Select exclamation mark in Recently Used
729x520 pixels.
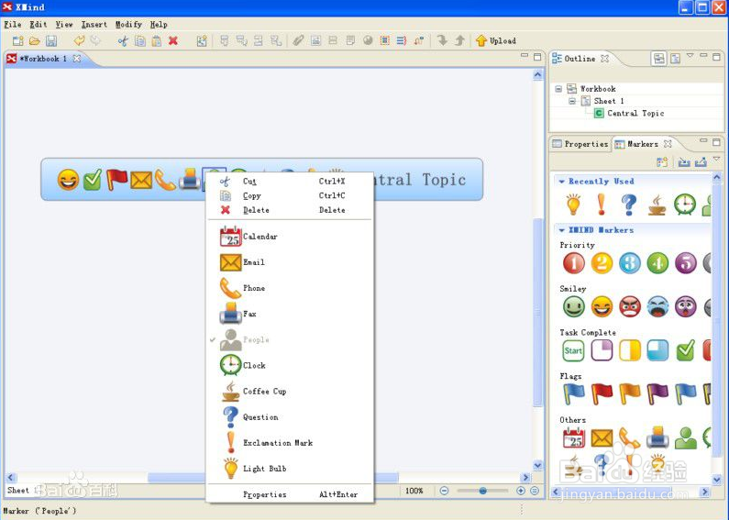(x=602, y=205)
